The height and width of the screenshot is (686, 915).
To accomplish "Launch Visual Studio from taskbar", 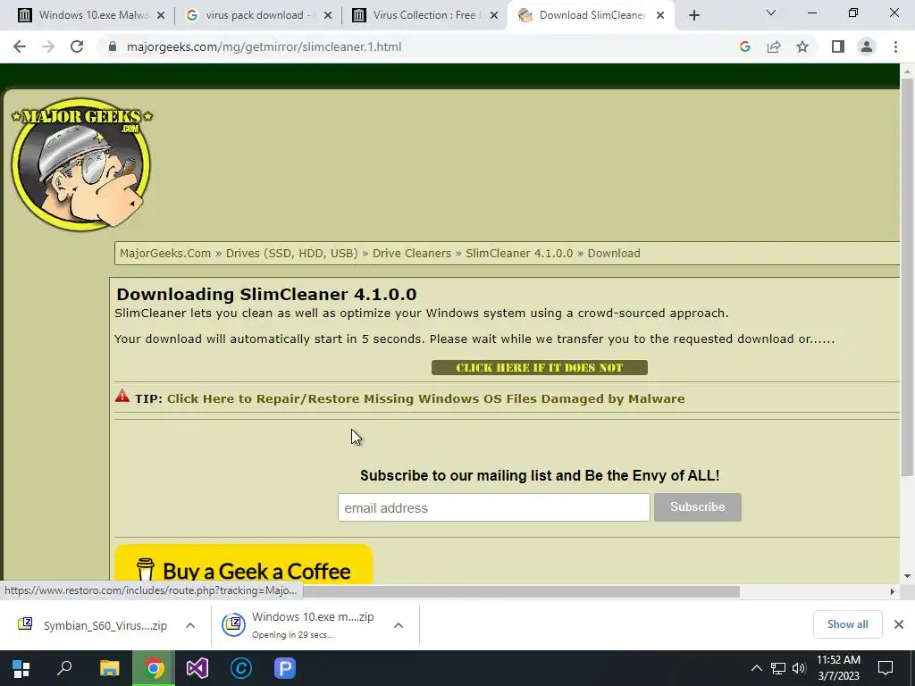I will click(197, 668).
